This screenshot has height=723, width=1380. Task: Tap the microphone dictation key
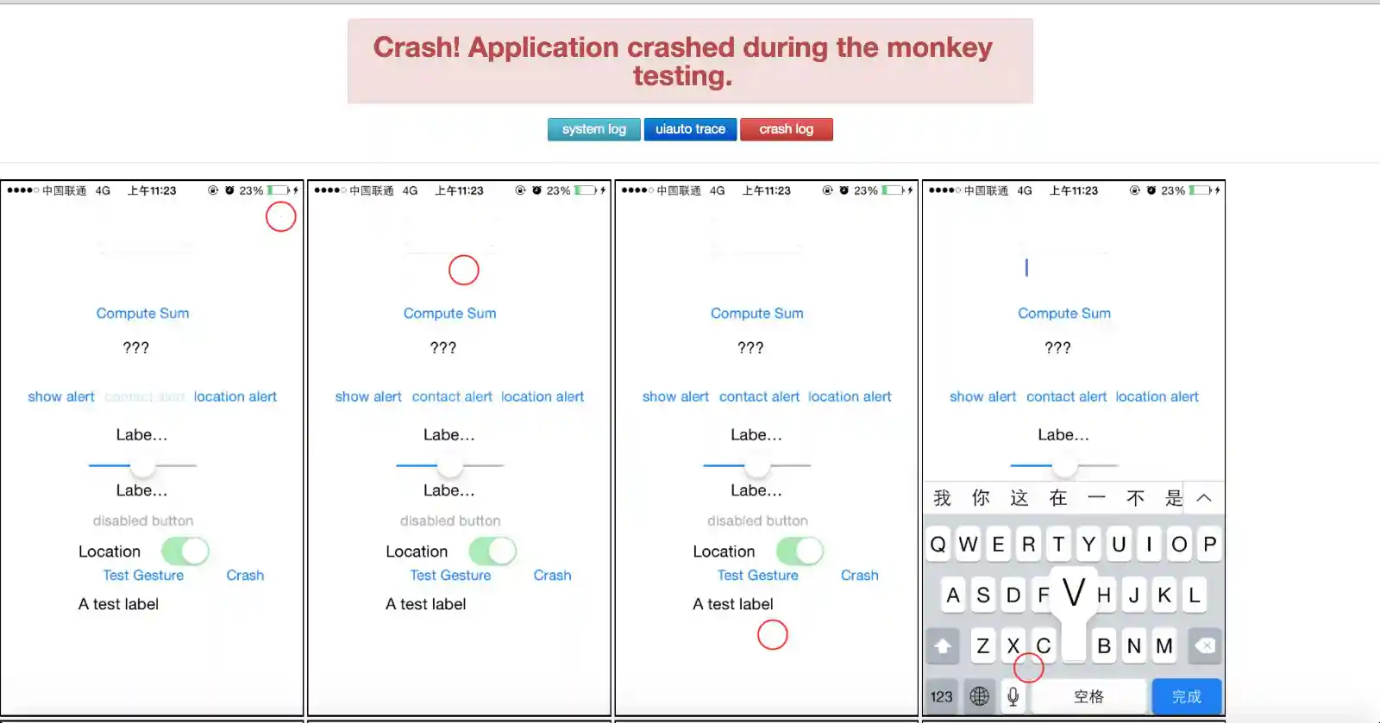click(x=1013, y=696)
